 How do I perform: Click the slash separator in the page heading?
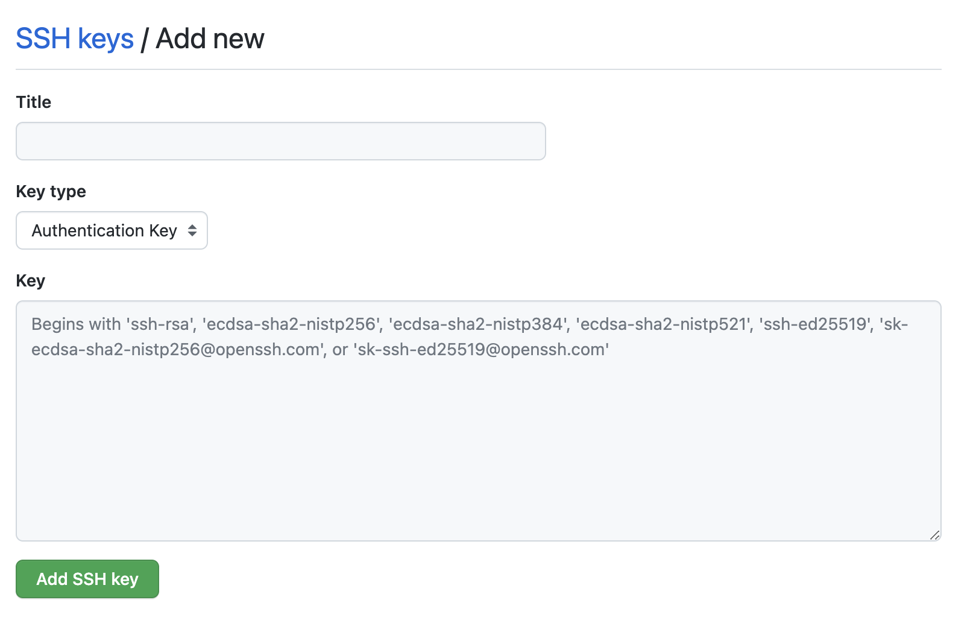tap(145, 40)
